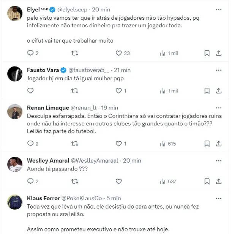This screenshot has width=232, height=234.
Task: Share Weslley Amaral's tweet
Action: pyautogui.click(x=219, y=181)
